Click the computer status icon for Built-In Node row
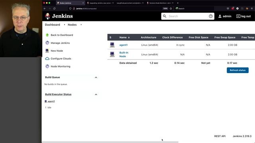The image size is (255, 143). pyautogui.click(x=112, y=54)
